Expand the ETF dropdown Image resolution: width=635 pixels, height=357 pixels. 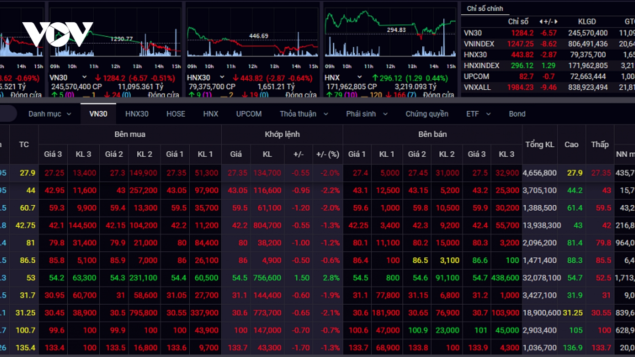pyautogui.click(x=479, y=114)
